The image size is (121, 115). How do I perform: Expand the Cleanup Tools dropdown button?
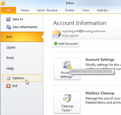(x=67, y=102)
